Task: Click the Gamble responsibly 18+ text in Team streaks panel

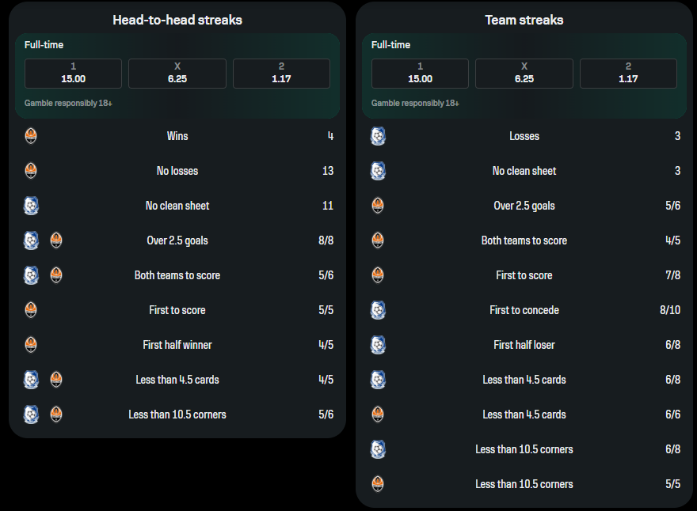Action: 415,103
